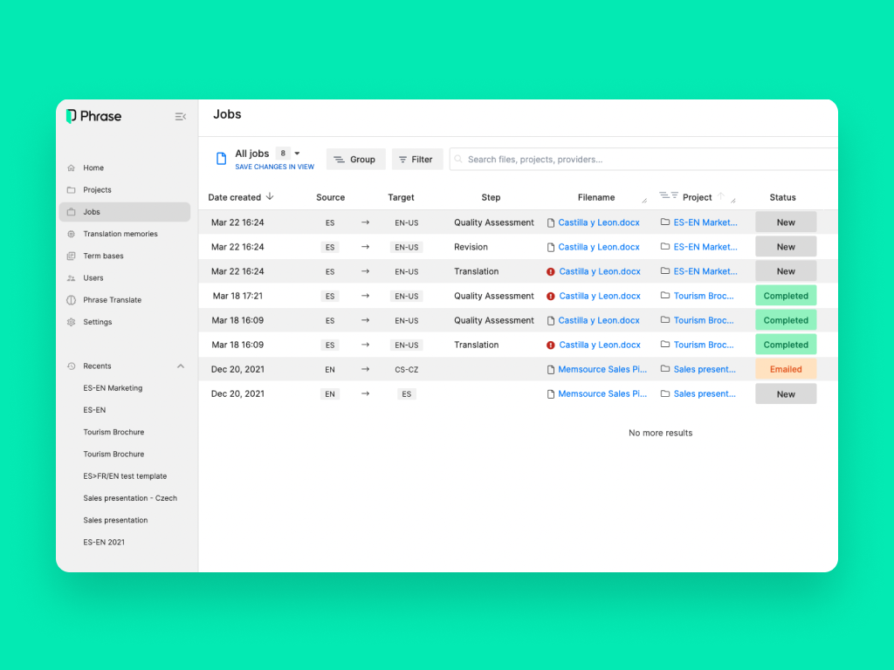Open Memsource Sales file in CS-CZ row
The image size is (894, 670).
tap(602, 369)
